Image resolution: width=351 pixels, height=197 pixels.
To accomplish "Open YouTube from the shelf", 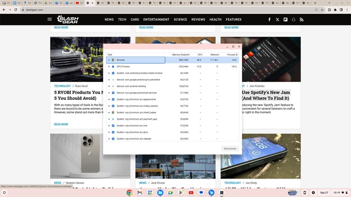I will pyautogui.click(x=191, y=193).
